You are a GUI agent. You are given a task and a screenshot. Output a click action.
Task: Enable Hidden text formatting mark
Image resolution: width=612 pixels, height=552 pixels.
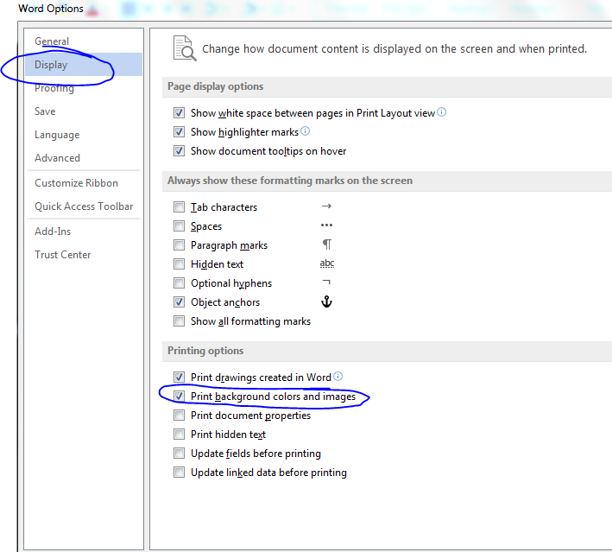179,264
